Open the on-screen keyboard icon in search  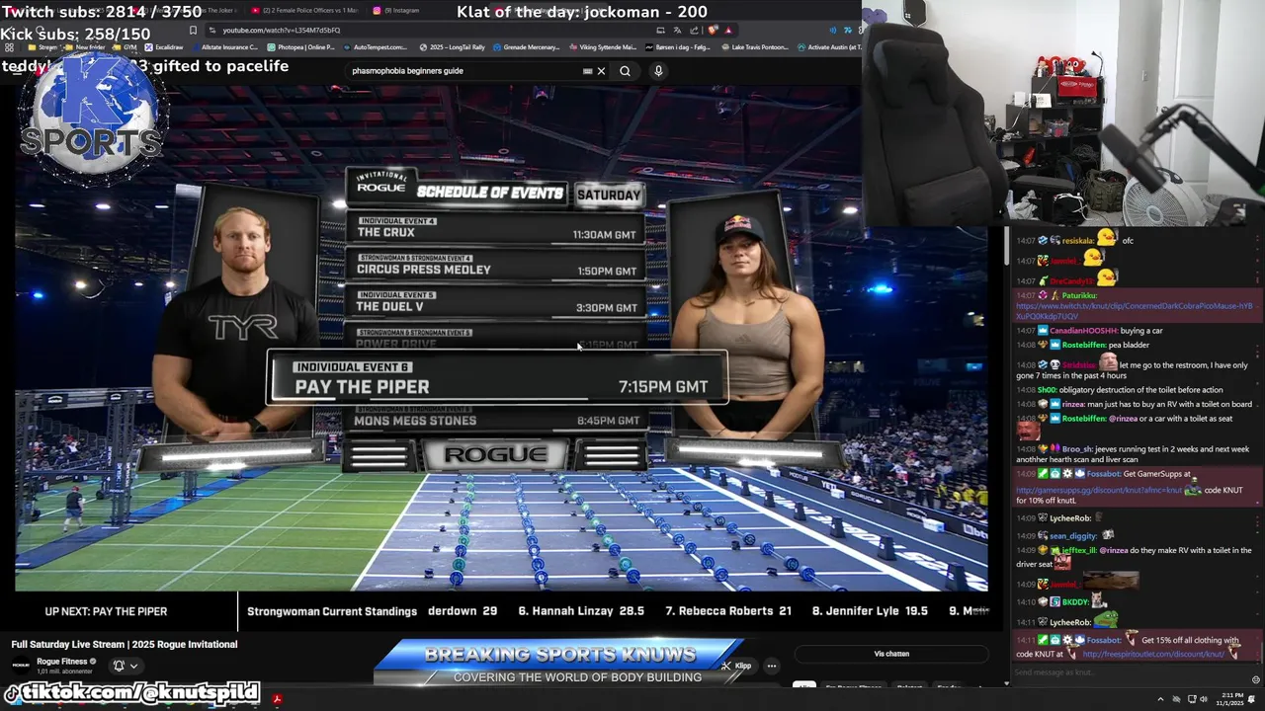click(587, 71)
